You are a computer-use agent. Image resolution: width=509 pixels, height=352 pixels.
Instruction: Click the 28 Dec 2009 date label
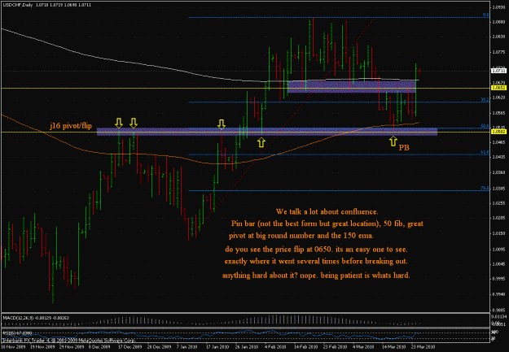158,347
